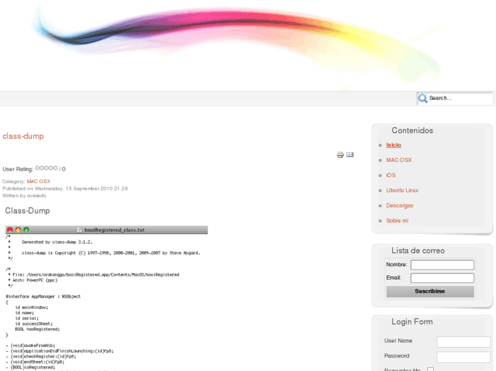Click the print article icon
The image size is (496, 371).
coord(340,155)
